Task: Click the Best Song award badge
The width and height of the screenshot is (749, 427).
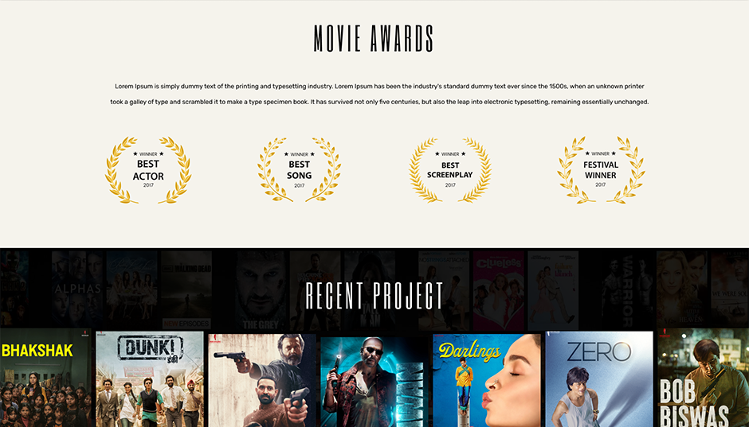Action: point(299,169)
